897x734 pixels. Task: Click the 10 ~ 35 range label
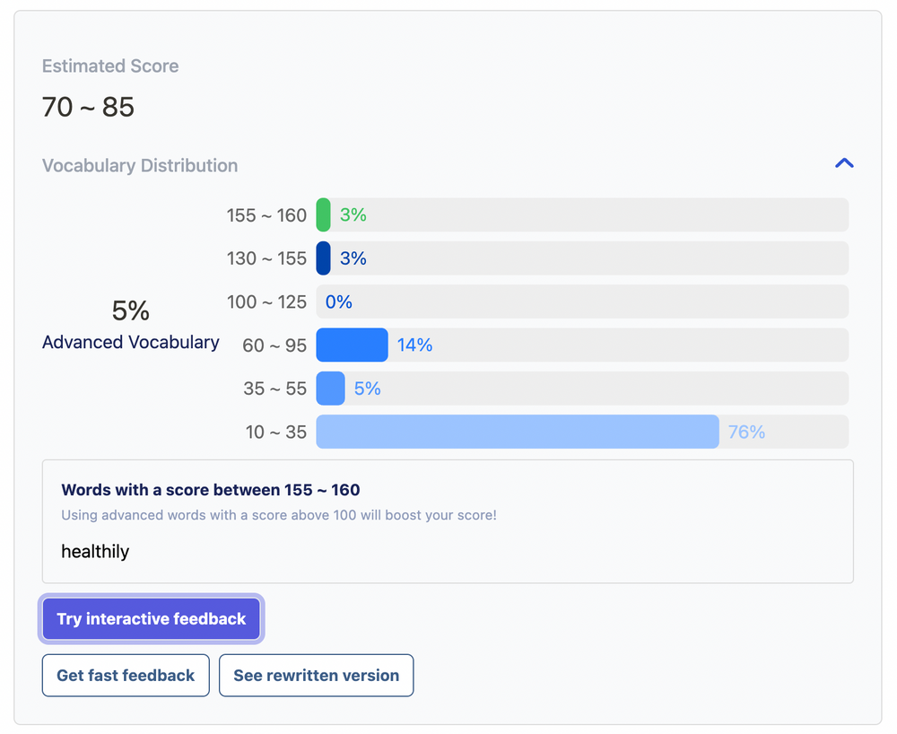point(276,432)
